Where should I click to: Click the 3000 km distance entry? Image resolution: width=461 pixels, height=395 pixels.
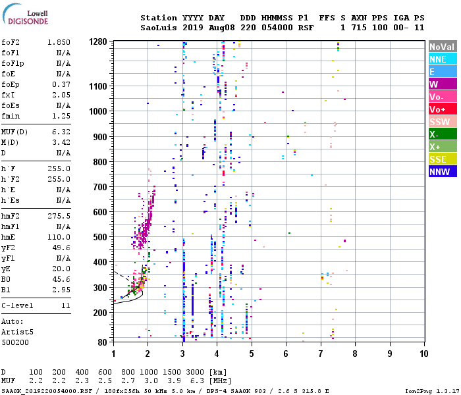click(195, 372)
